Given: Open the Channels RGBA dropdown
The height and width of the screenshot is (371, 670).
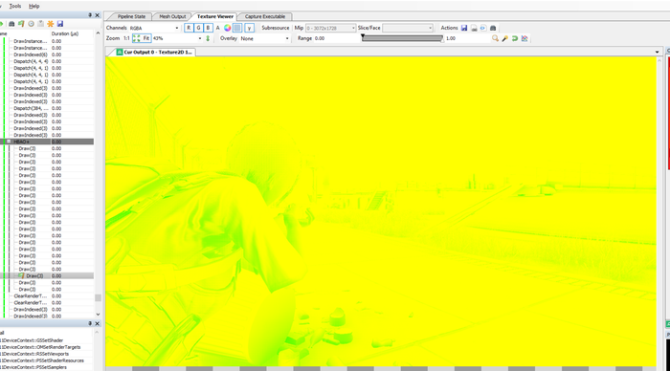Looking at the screenshot, I should [154, 28].
